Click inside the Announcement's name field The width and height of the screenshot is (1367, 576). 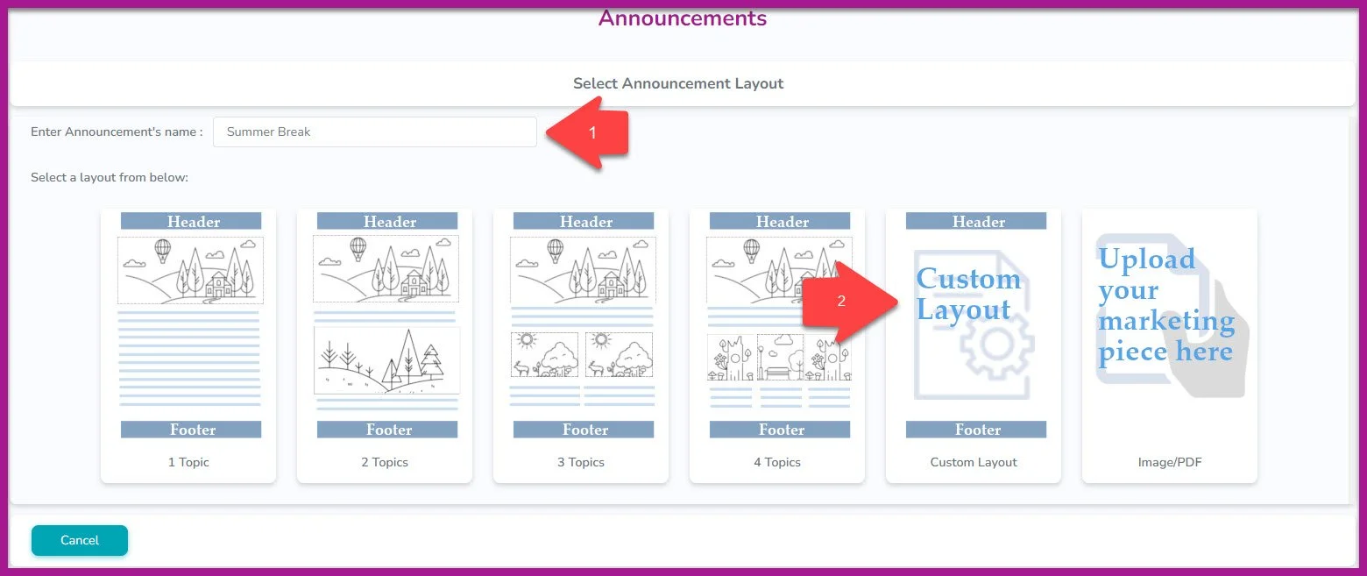point(375,132)
